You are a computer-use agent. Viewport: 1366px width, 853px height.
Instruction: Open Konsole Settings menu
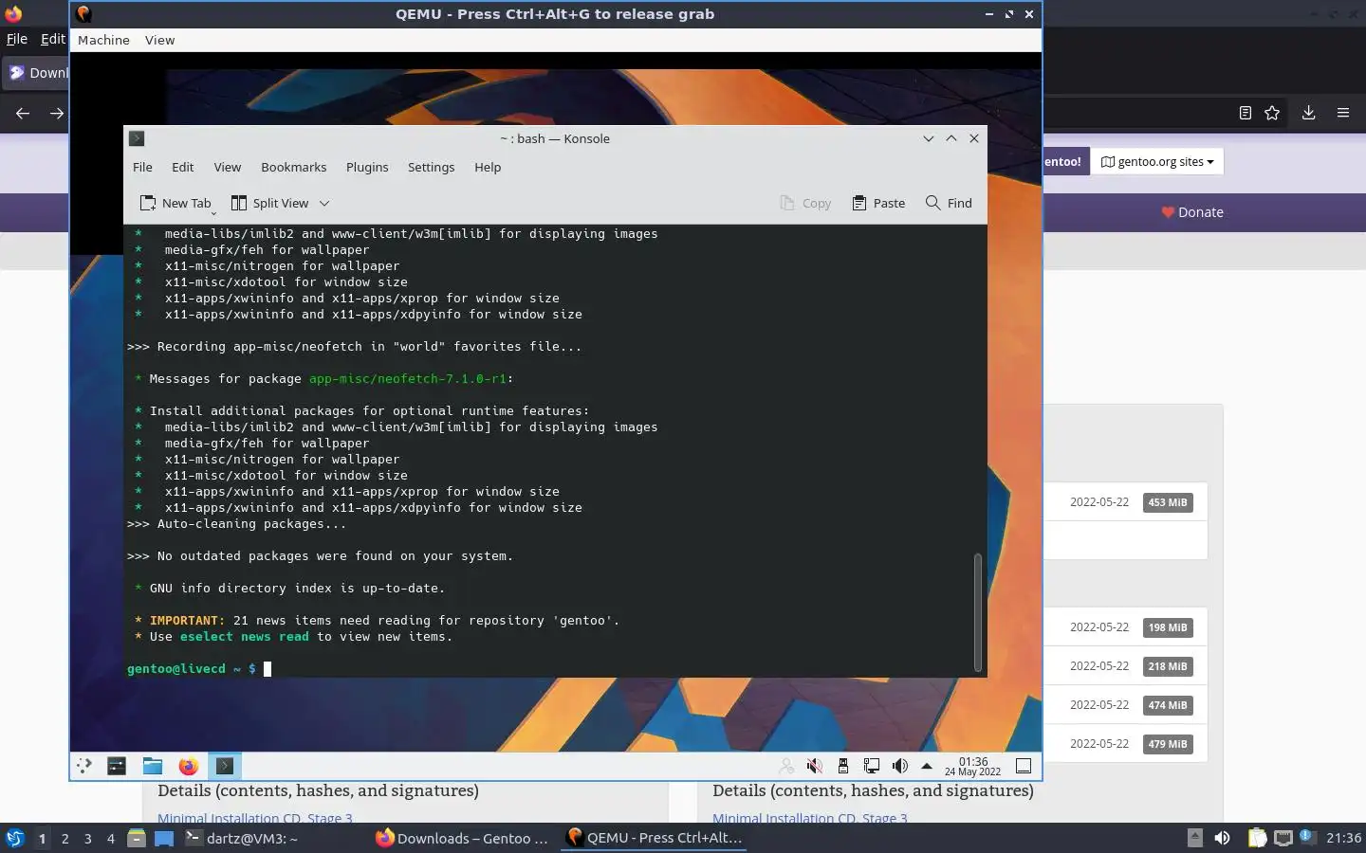pyautogui.click(x=431, y=167)
